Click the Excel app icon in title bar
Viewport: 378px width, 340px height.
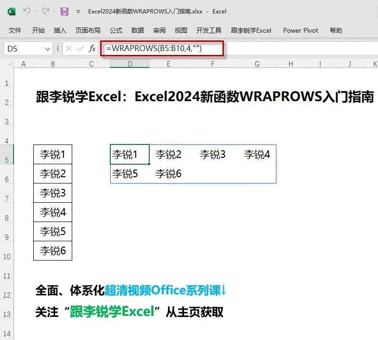click(x=12, y=12)
